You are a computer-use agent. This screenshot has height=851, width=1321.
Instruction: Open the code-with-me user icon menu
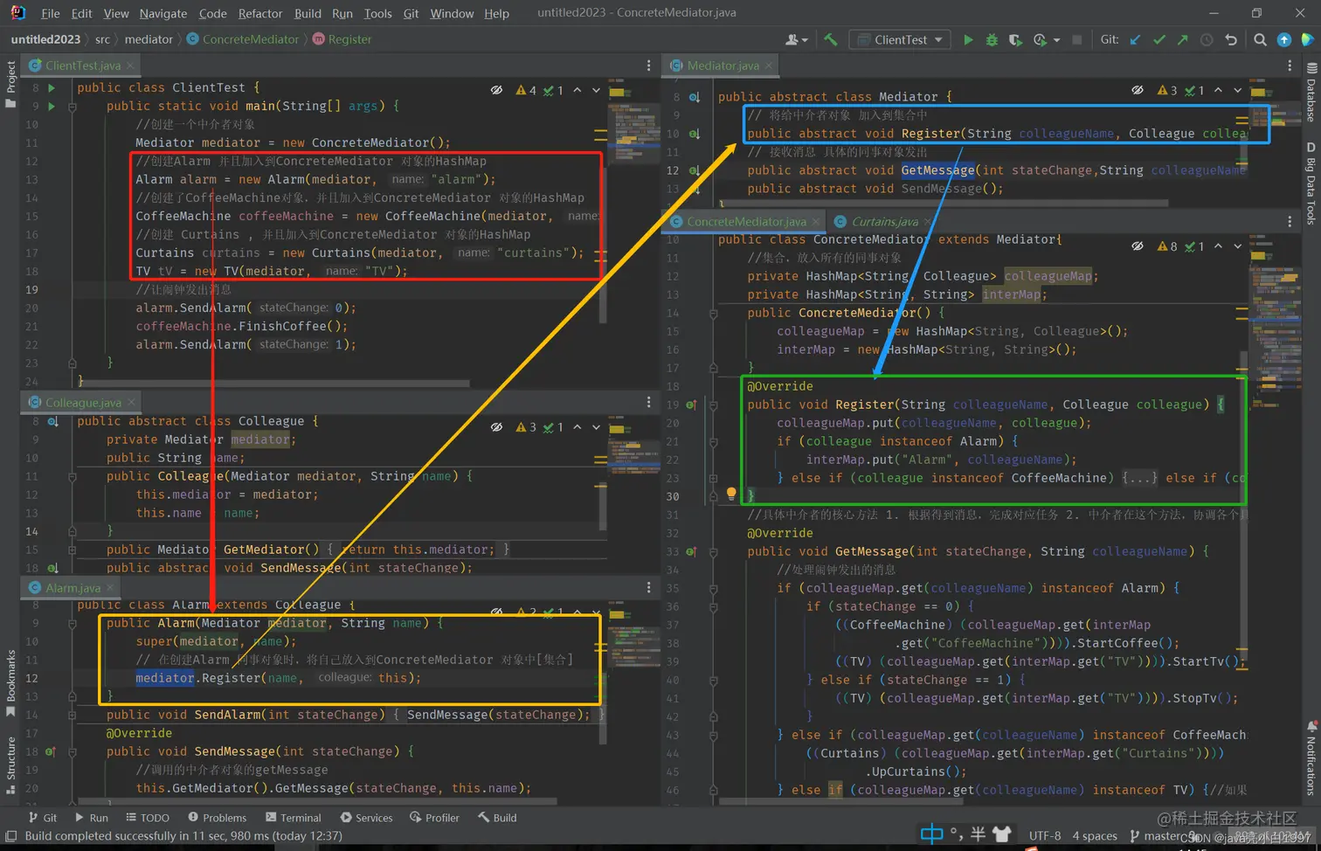[796, 39]
